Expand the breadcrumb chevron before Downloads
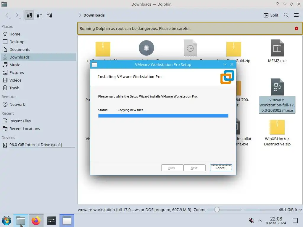This screenshot has width=303, height=227. 80,15
